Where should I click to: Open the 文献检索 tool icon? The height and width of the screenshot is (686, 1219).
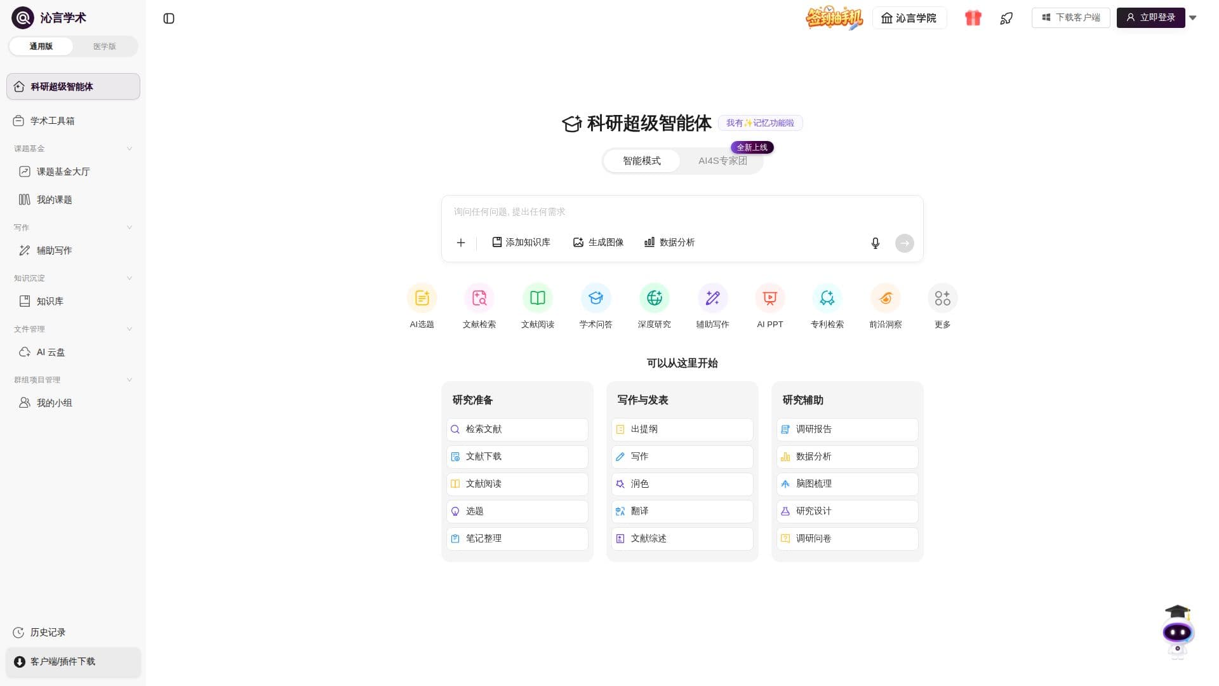[479, 298]
